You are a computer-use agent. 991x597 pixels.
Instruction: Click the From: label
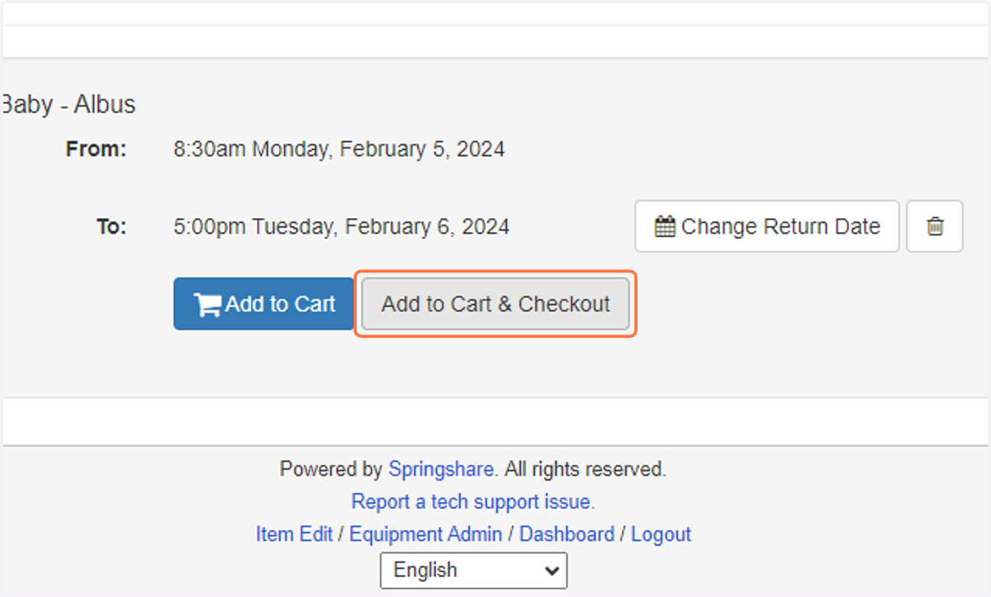(x=97, y=149)
